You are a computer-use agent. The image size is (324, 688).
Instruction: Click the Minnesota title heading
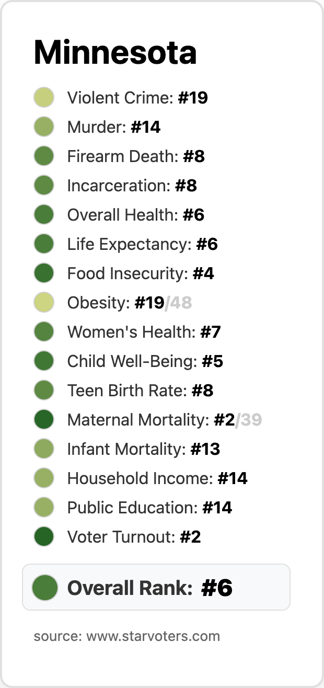click(115, 53)
